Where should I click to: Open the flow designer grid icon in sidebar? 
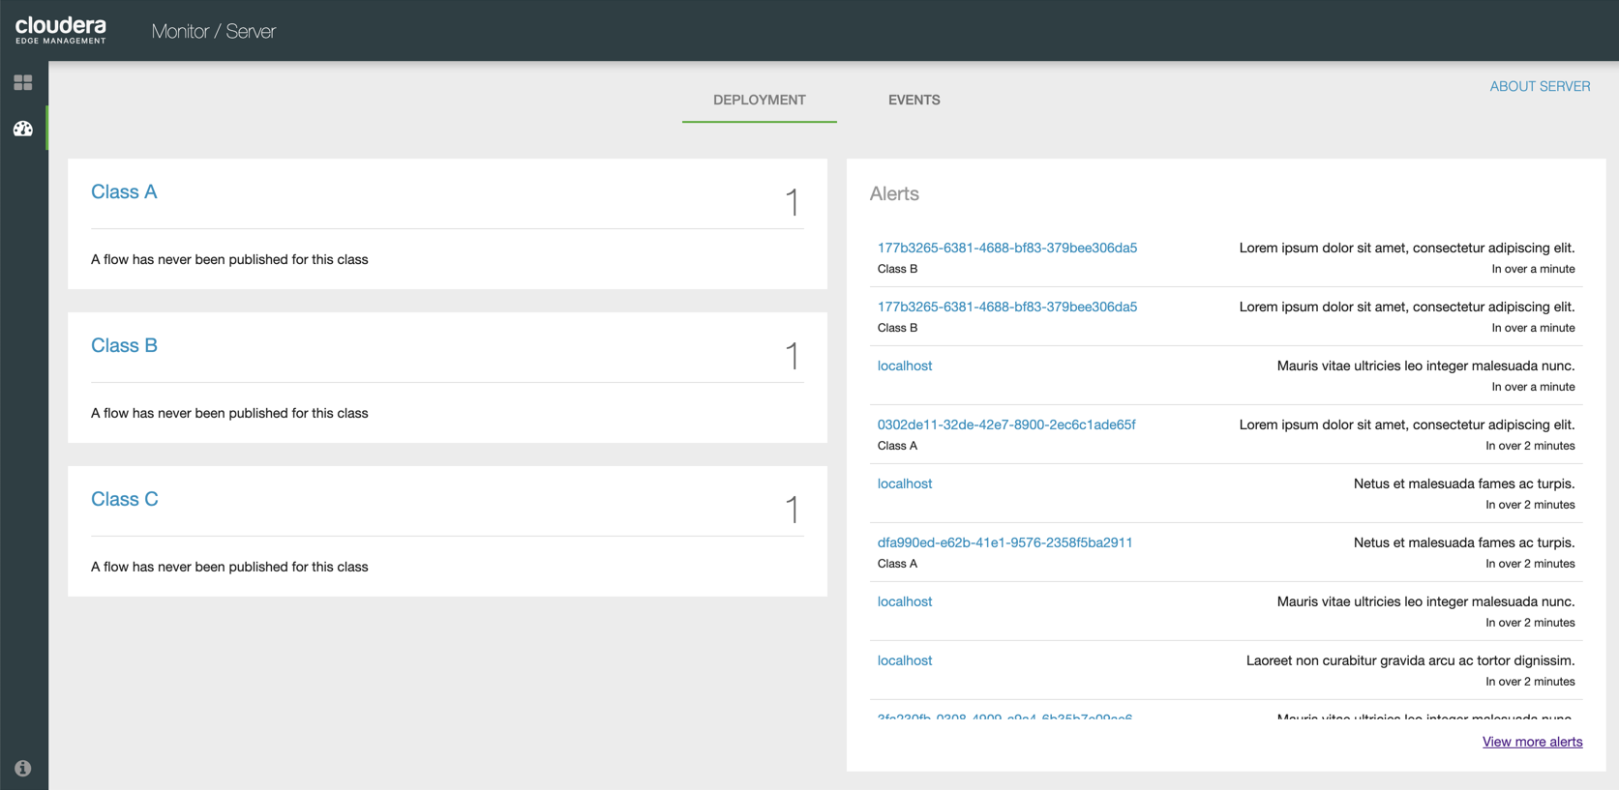tap(23, 83)
